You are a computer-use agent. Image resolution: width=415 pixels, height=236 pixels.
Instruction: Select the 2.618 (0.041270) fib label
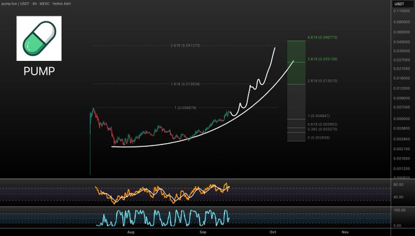click(186, 46)
